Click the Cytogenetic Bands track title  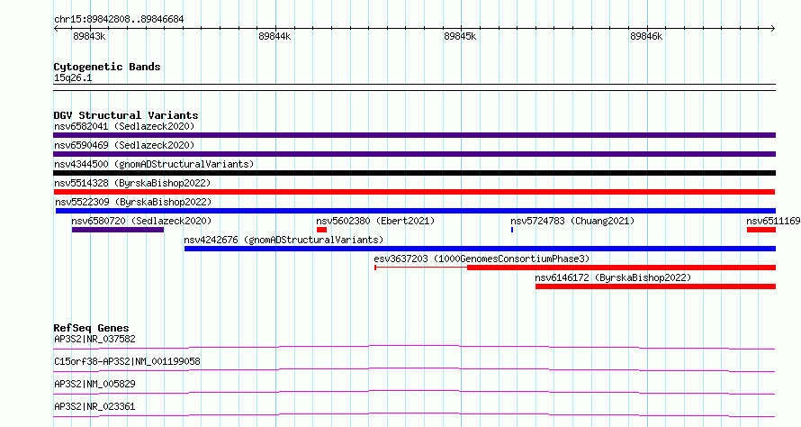[107, 67]
